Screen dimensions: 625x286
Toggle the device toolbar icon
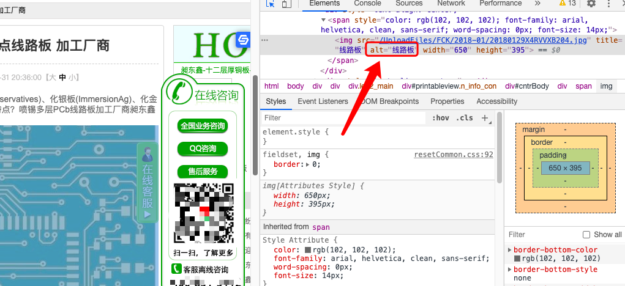286,4
